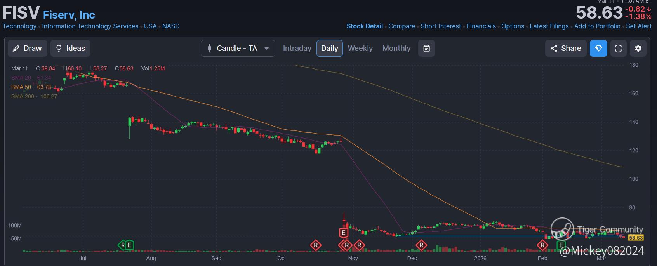View Short Interest data

(x=441, y=26)
